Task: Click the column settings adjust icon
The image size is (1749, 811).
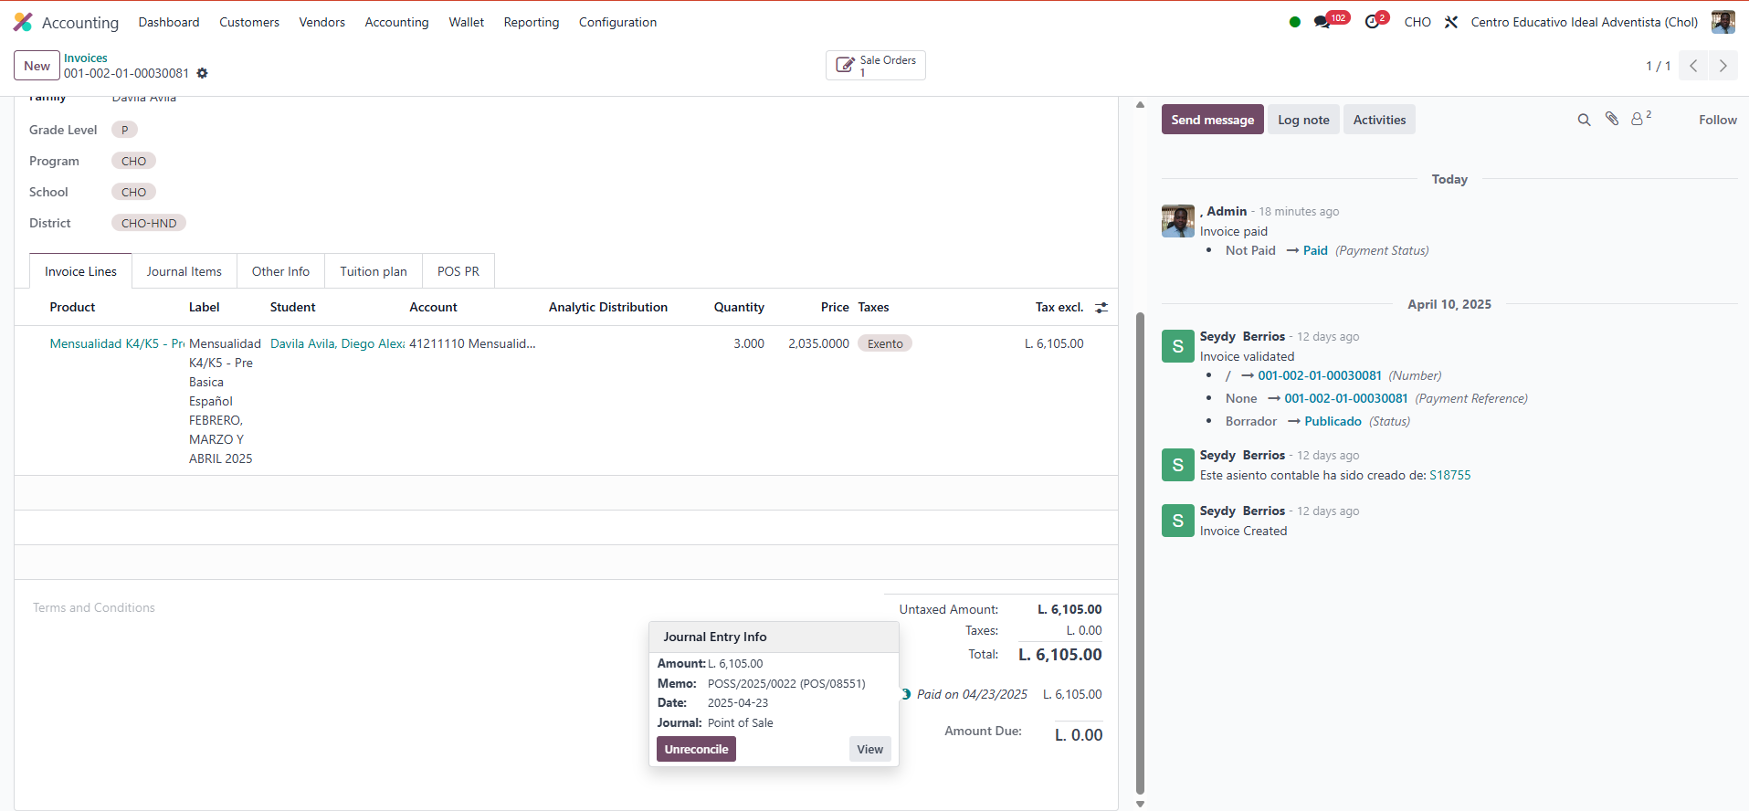Action: (x=1101, y=308)
